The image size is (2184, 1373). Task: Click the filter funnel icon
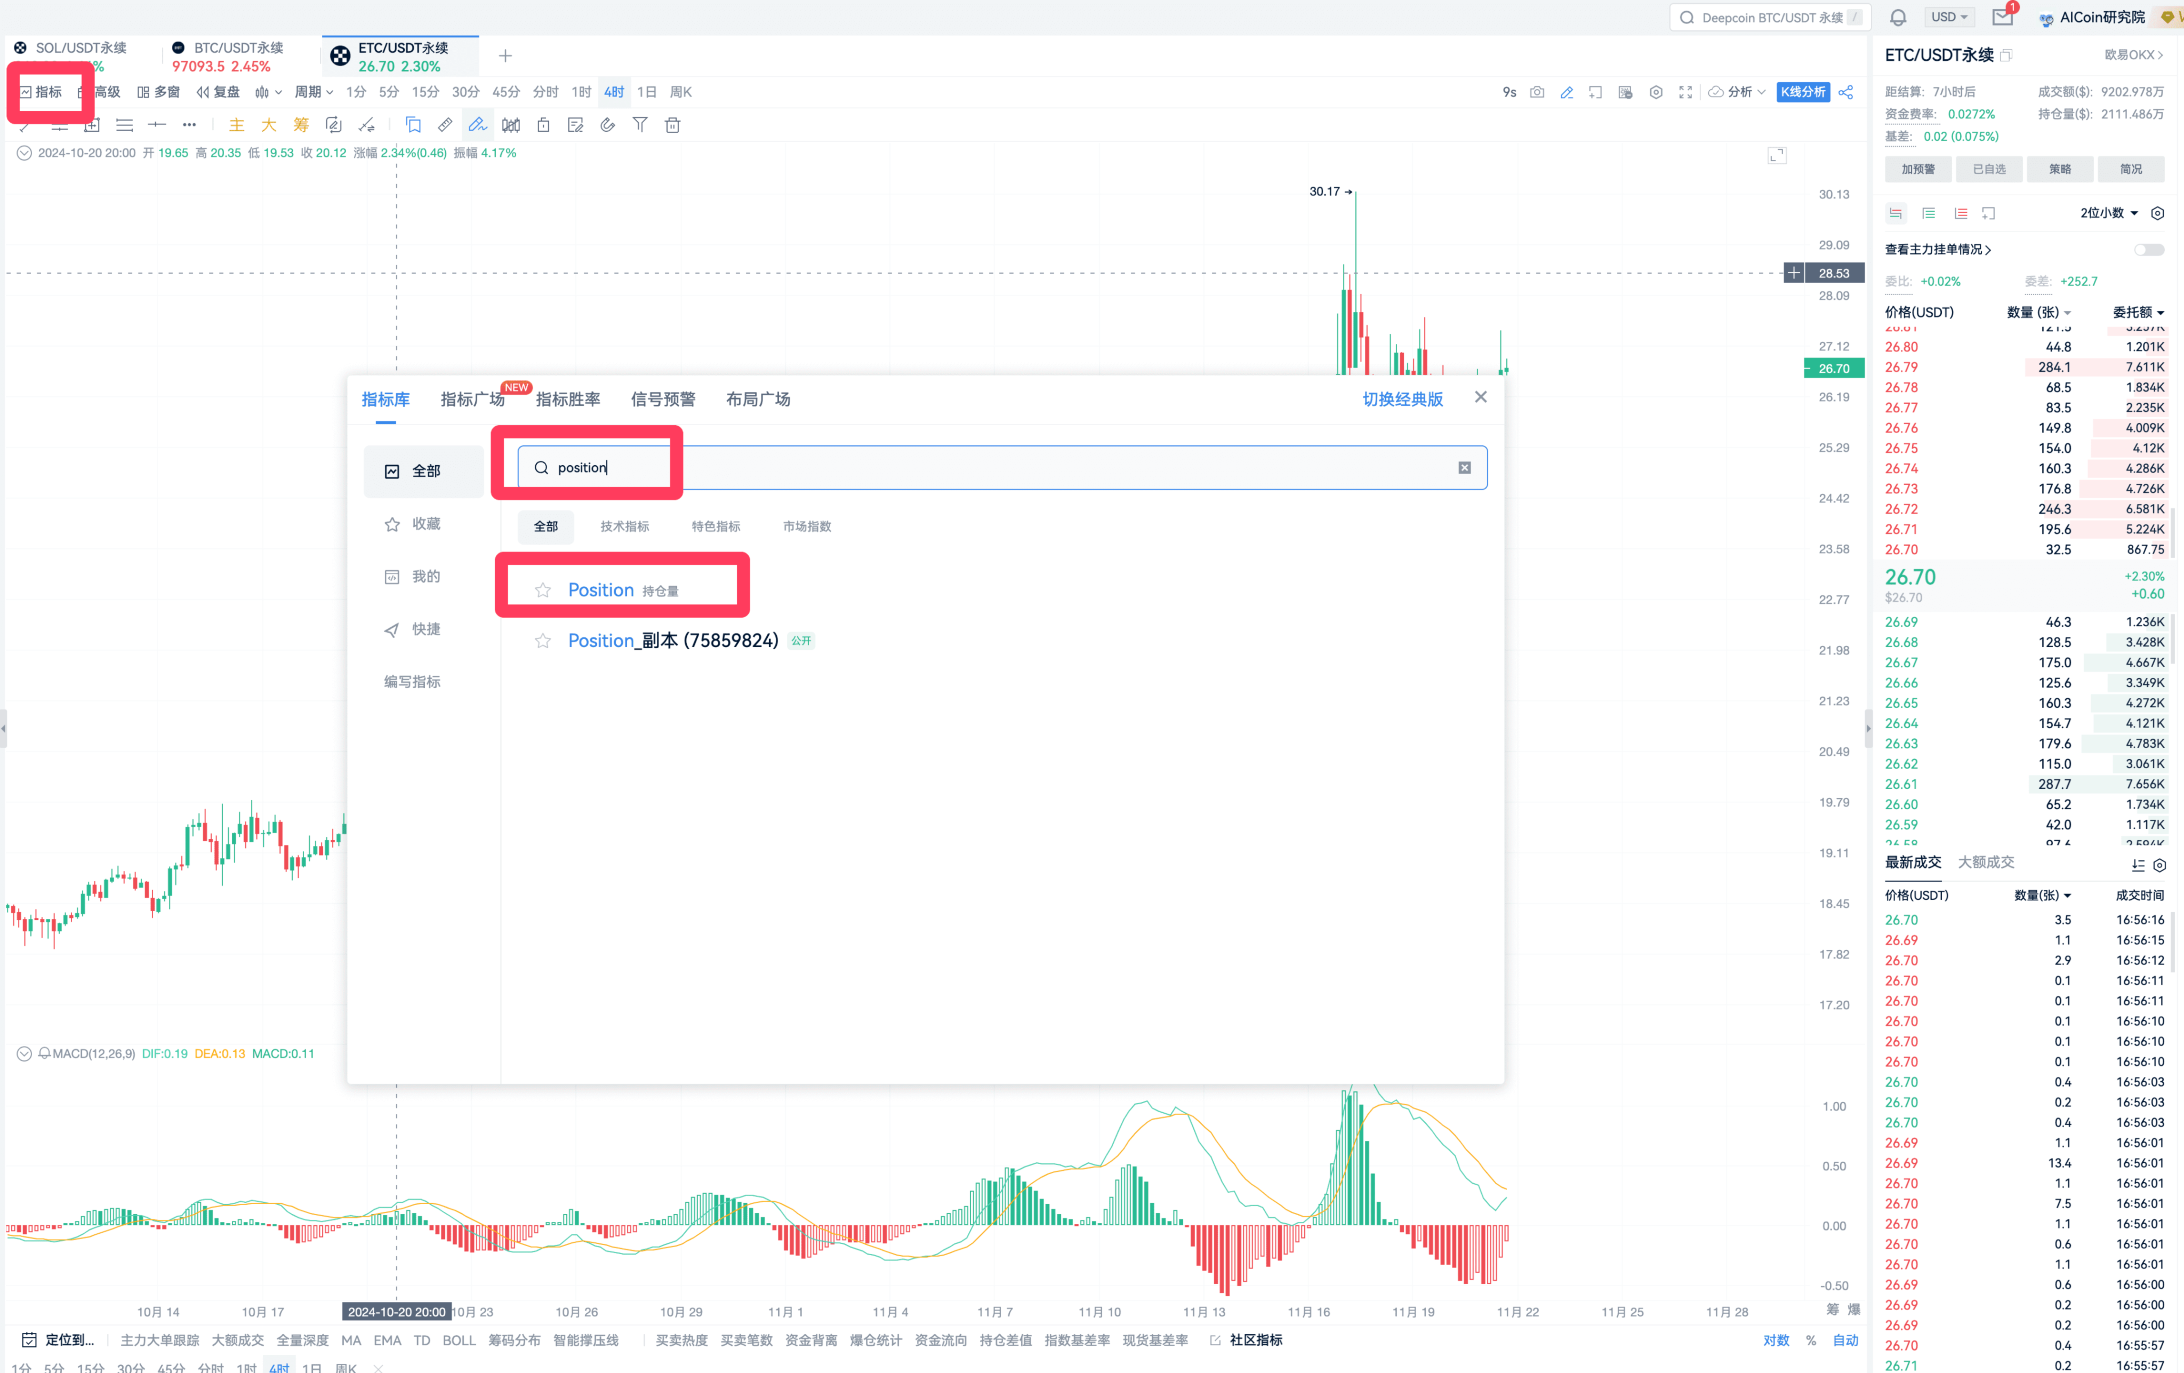click(639, 124)
